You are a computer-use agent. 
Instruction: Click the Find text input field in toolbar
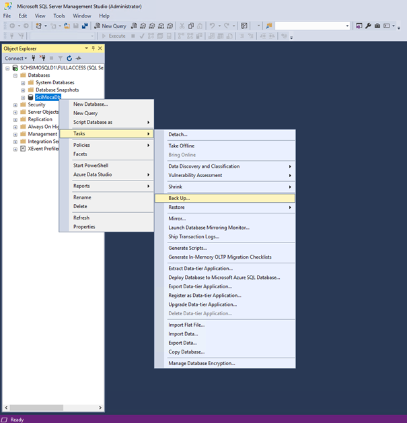coord(310,26)
